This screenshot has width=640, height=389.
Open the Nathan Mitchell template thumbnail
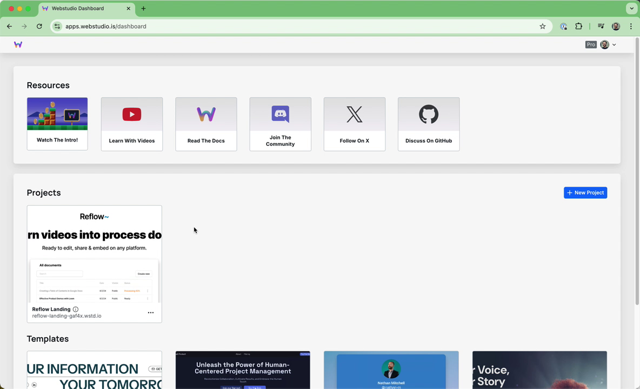click(x=391, y=370)
